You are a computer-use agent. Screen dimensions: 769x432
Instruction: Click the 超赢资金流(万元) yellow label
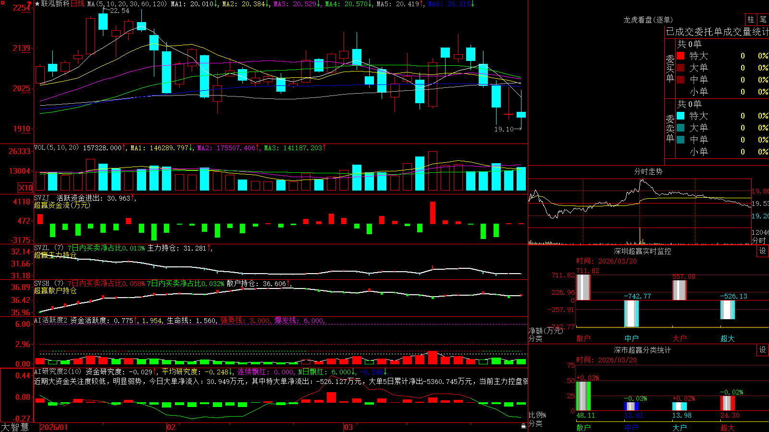tap(62, 205)
